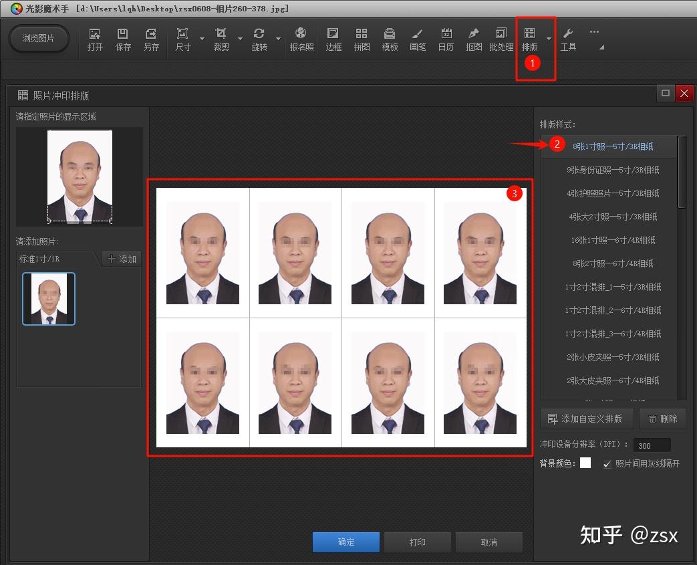Expand the 旋转 dropdown arrow

278,39
